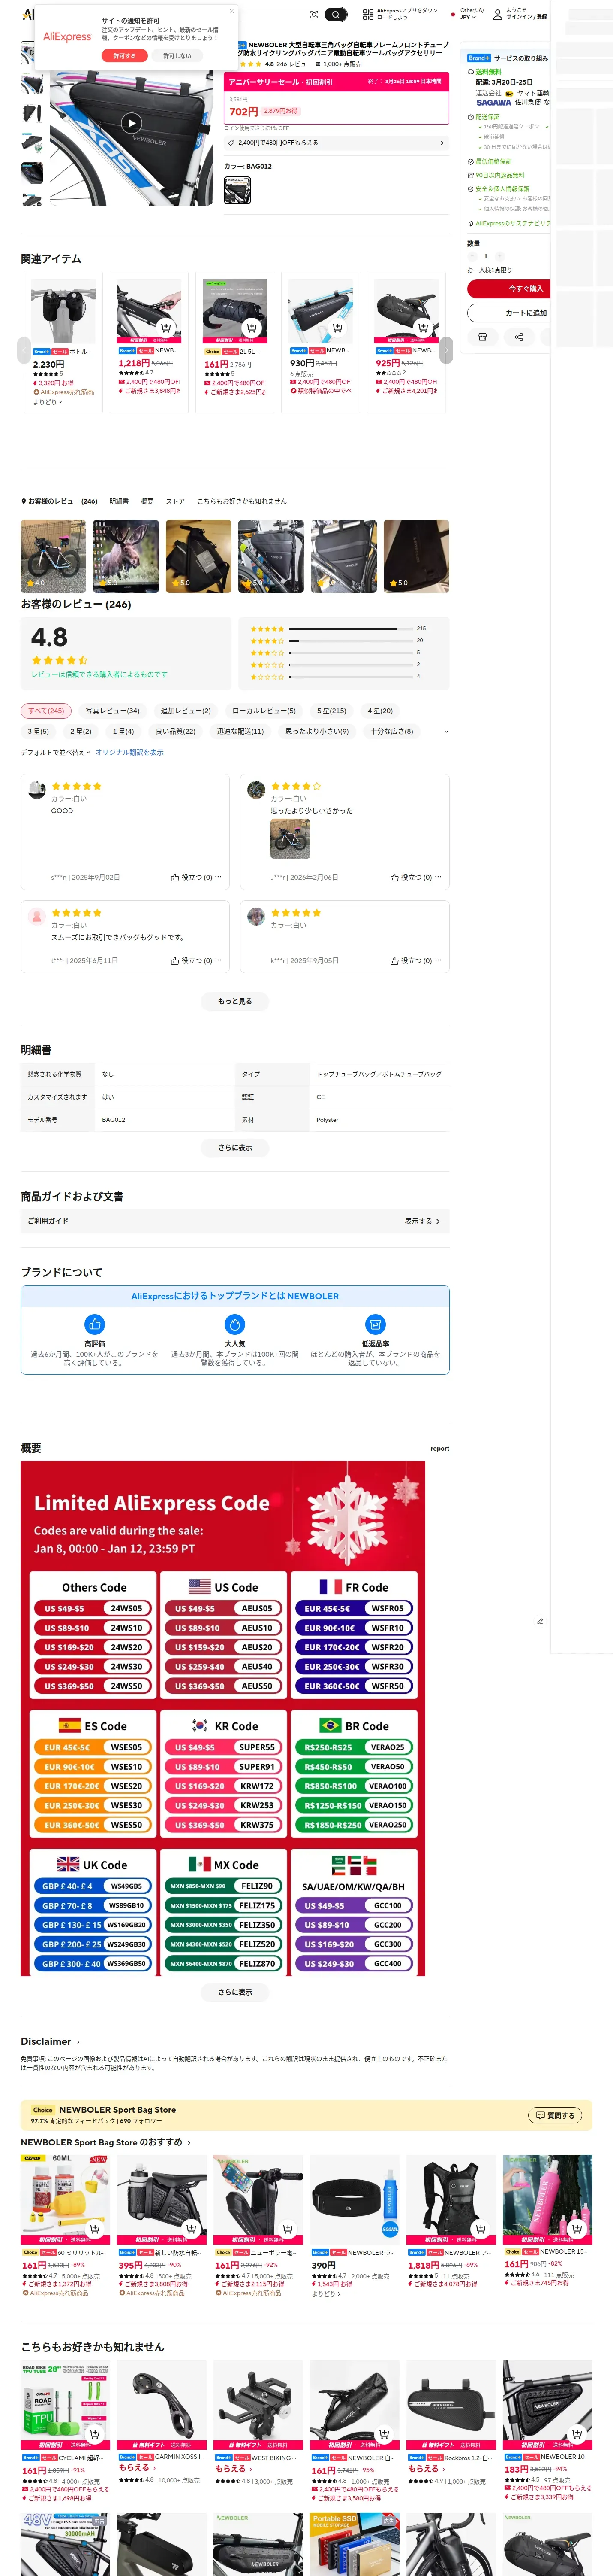Viewport: 613px width, 2576px height.
Task: Add the 930円 related item to cart
Action: click(337, 328)
